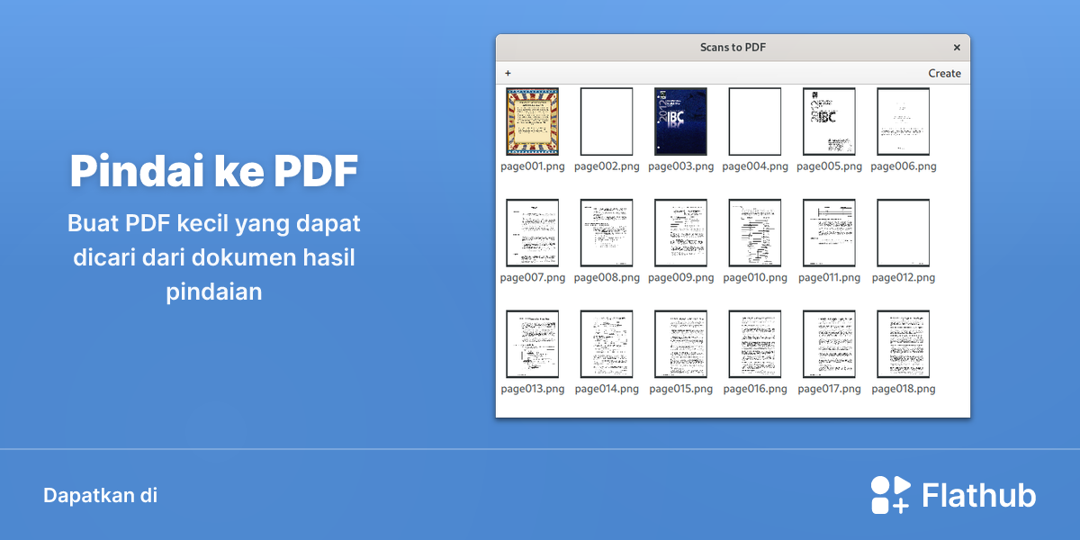Click the page012.png file name label
1080x540 pixels.
(903, 278)
